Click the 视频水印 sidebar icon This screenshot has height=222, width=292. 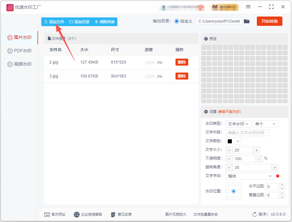coord(10,64)
